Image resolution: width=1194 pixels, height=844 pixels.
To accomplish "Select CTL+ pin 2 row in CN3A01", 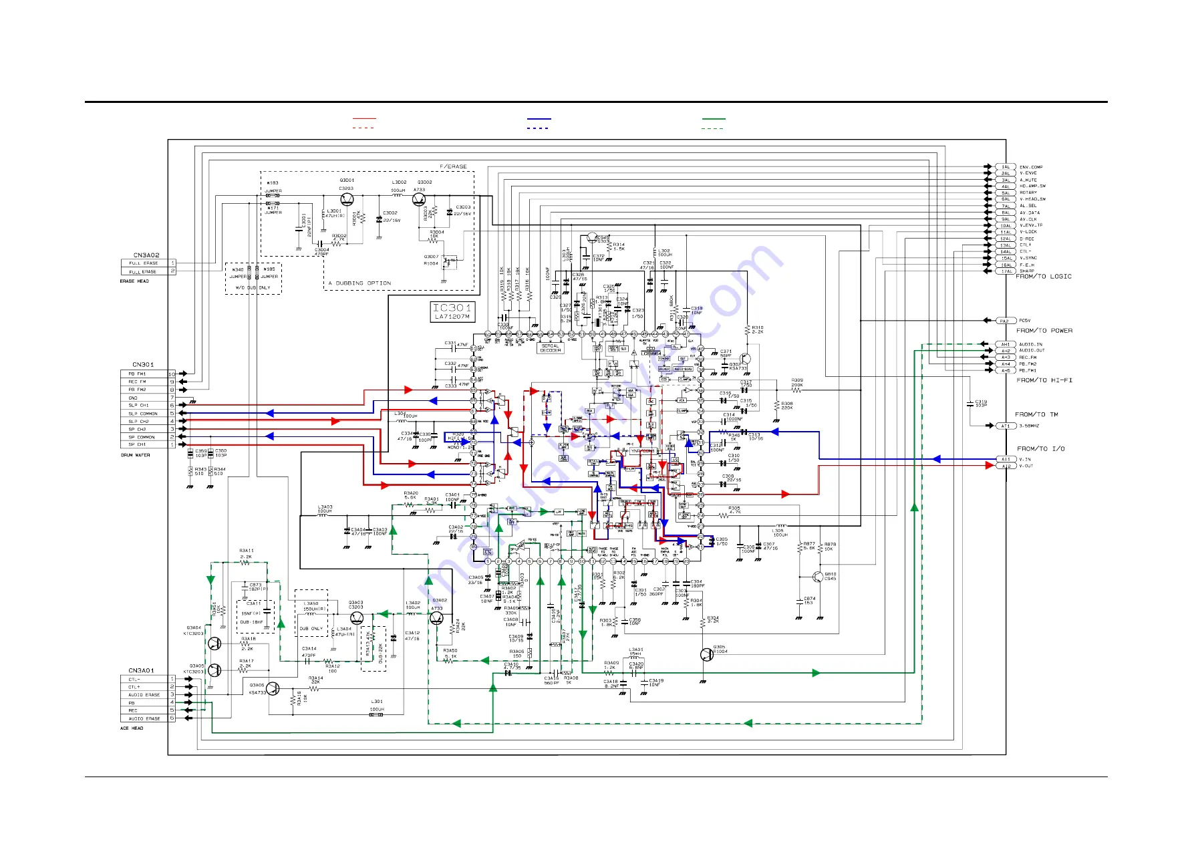I will 148,687.
